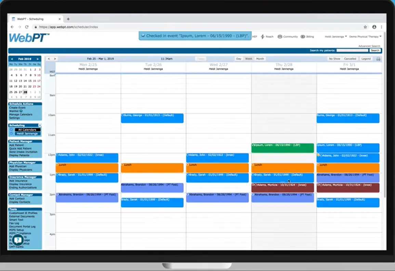Click the Waitlist help question mark icon
Screen dimensions: 395x271
(21, 111)
